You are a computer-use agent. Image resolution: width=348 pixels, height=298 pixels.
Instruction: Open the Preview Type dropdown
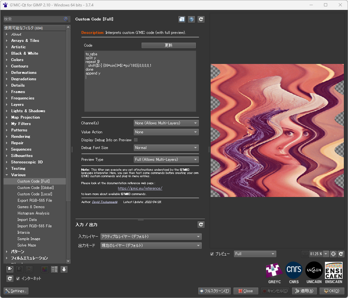click(166, 160)
